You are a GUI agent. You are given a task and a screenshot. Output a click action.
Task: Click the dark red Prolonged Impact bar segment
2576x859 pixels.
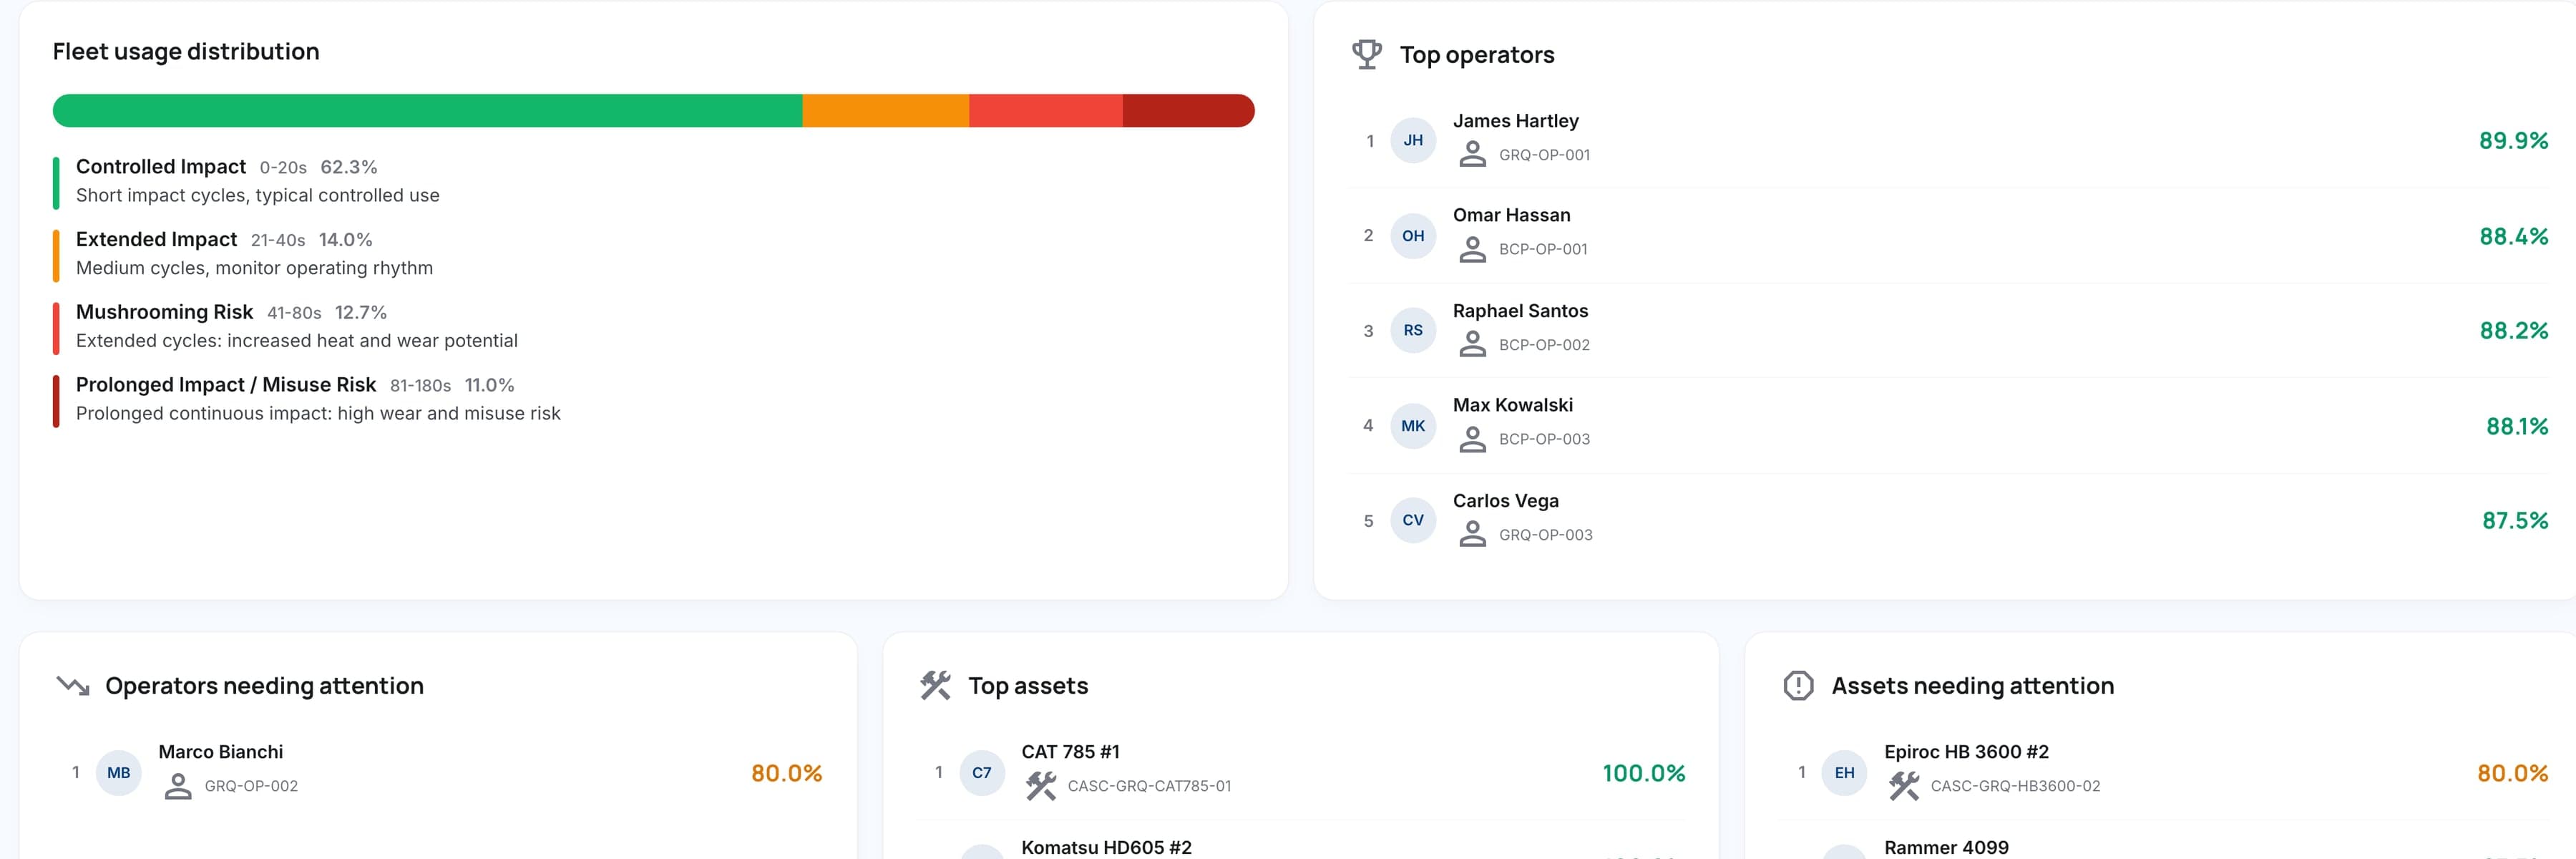[1189, 111]
